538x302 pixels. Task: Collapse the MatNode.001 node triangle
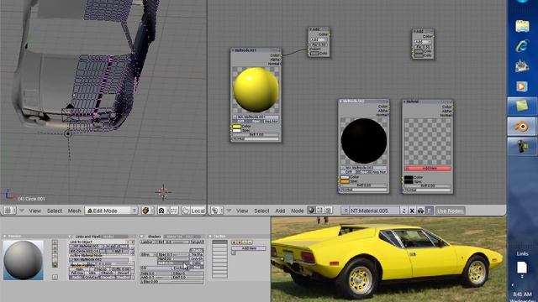pyautogui.click(x=233, y=50)
